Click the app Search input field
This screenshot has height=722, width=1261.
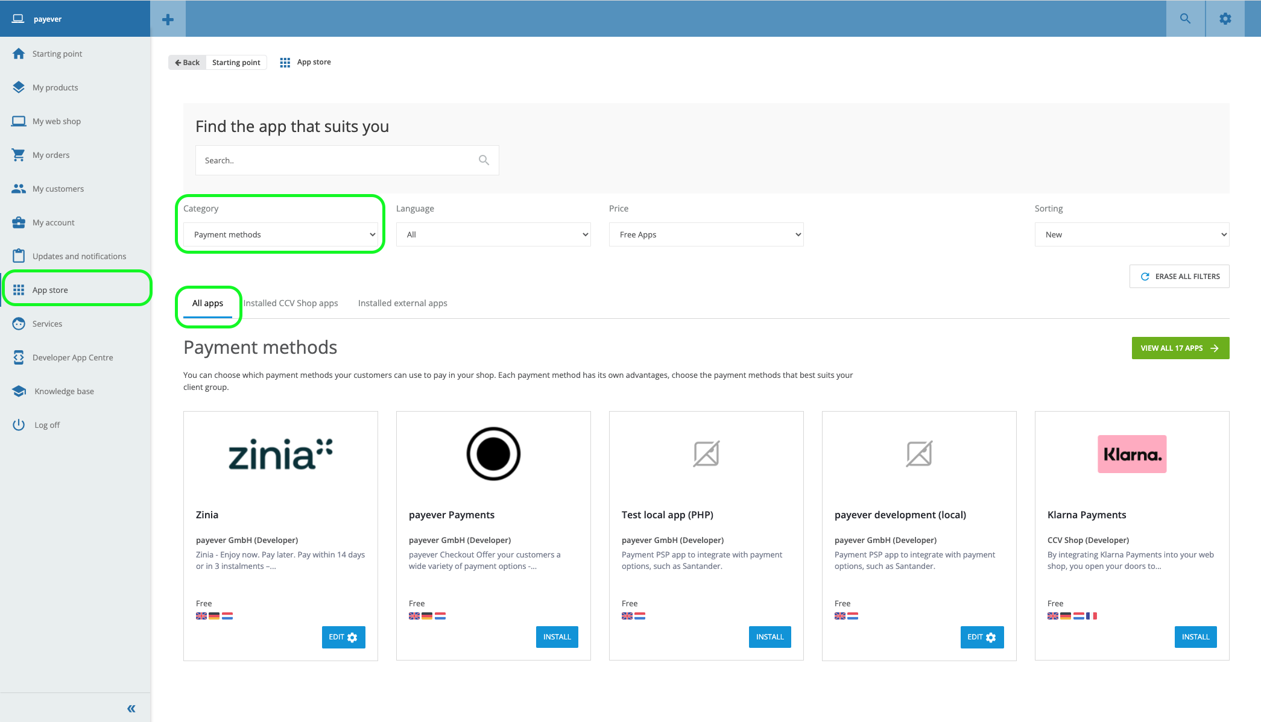(x=347, y=160)
